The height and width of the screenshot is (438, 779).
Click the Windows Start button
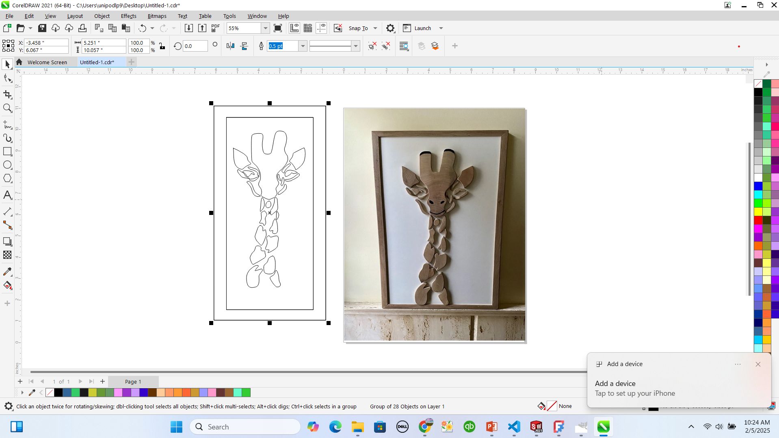176,427
